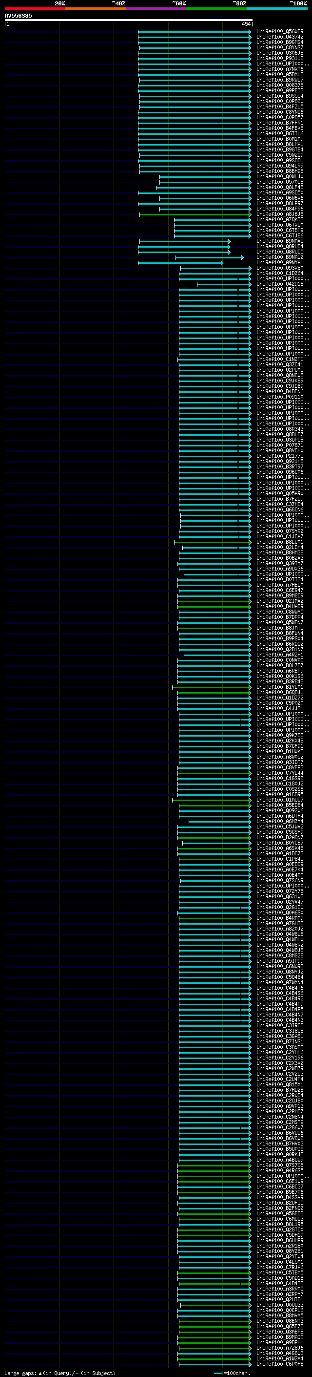Select hit label UniRef100_Q8RUD4

(280, 246)
